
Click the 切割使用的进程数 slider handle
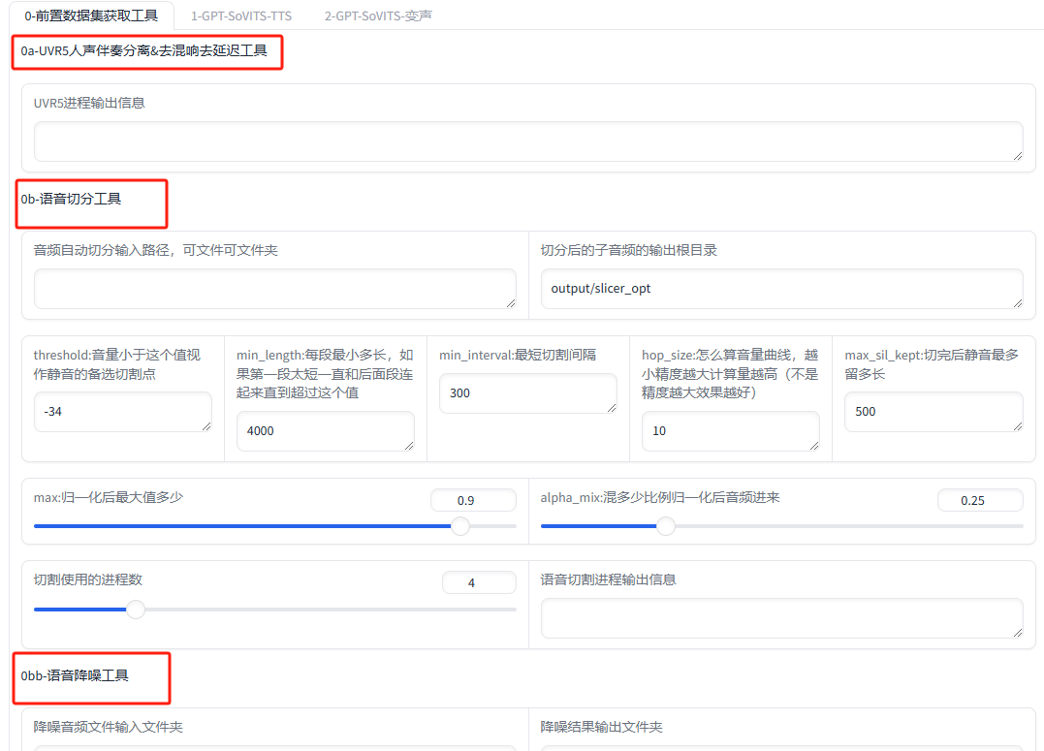click(136, 610)
